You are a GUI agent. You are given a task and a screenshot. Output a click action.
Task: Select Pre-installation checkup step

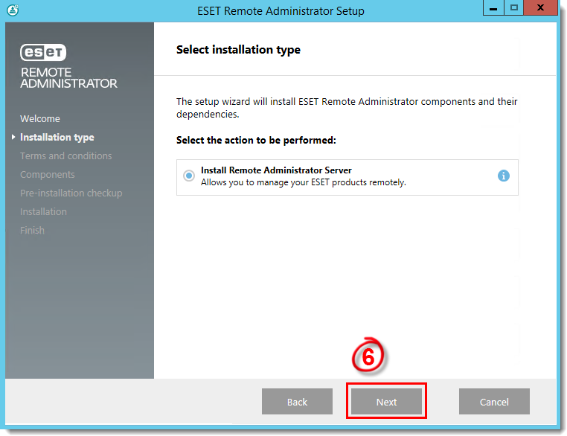coord(71,193)
